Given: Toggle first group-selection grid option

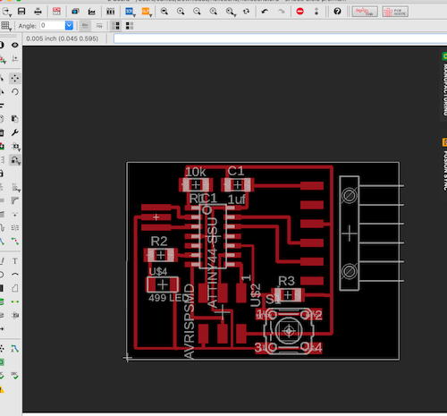Looking at the screenshot, I should click(115, 26).
